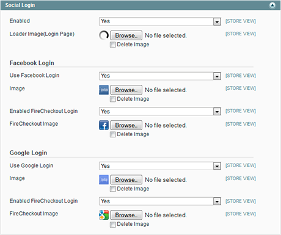
Task: Click the Facebook Login section heading
Action: coord(32,63)
